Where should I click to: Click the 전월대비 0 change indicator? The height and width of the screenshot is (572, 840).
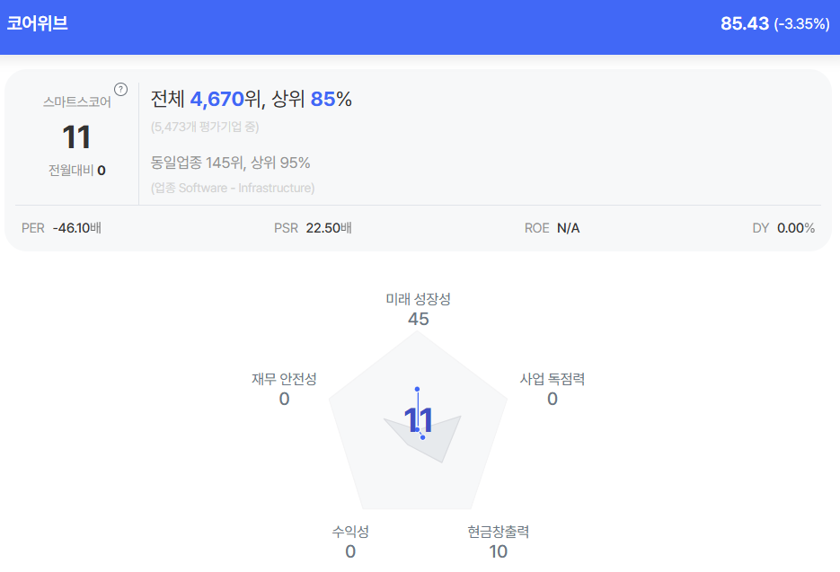point(77,170)
